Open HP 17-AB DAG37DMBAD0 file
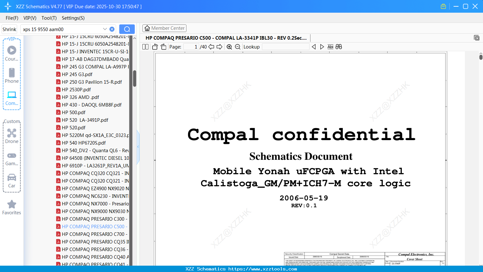Viewport: 483px width, 272px height. point(93,59)
